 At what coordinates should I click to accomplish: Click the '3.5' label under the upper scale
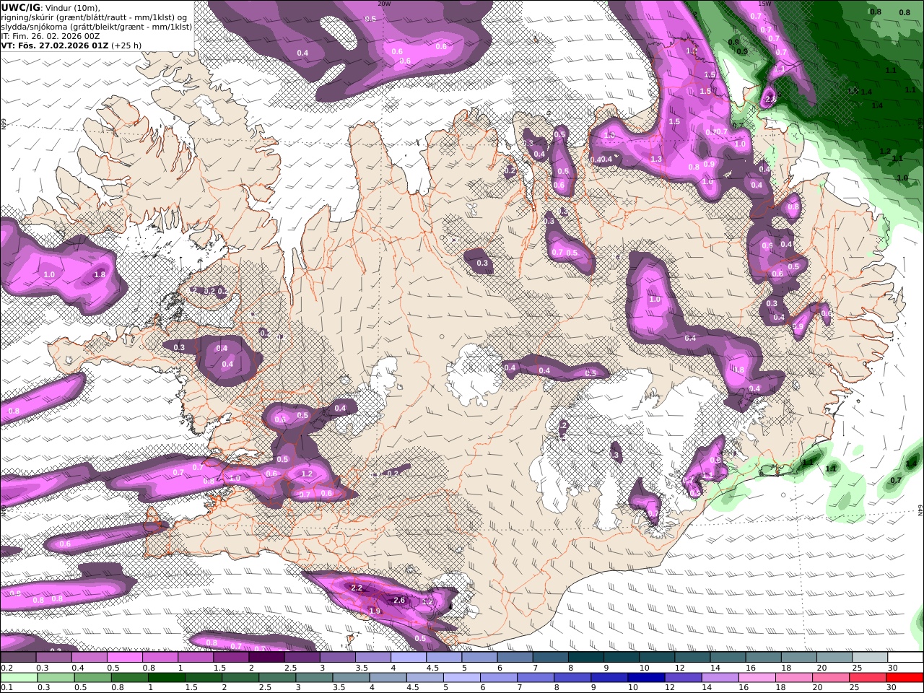point(361,668)
